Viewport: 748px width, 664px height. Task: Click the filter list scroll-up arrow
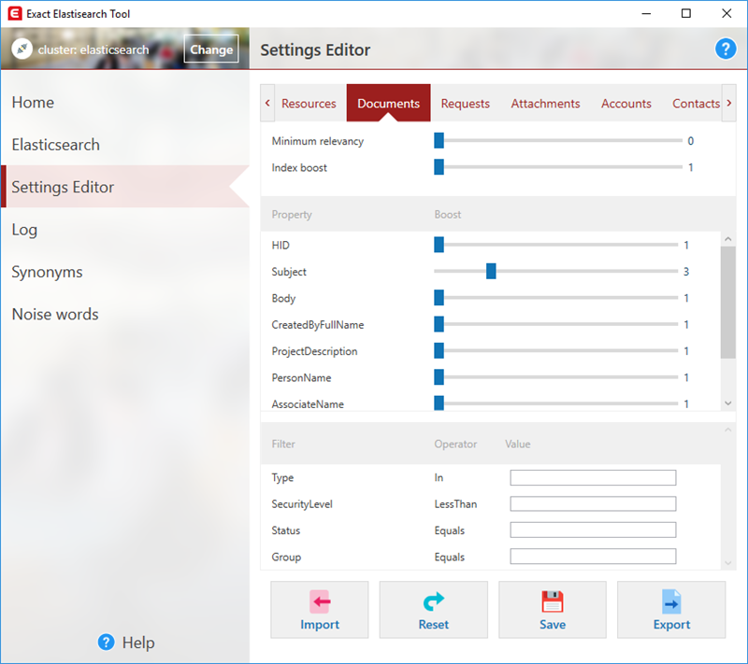728,430
